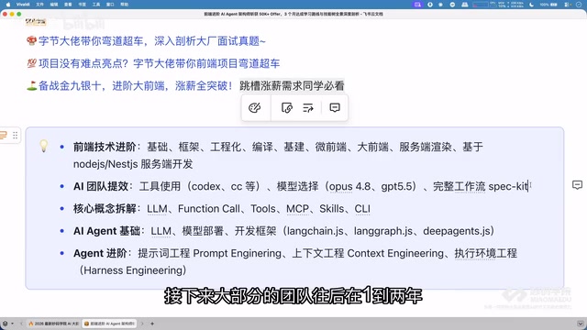Click the copy-link icon in floating toolbar
This screenshot has width=587, height=330.
[287, 108]
